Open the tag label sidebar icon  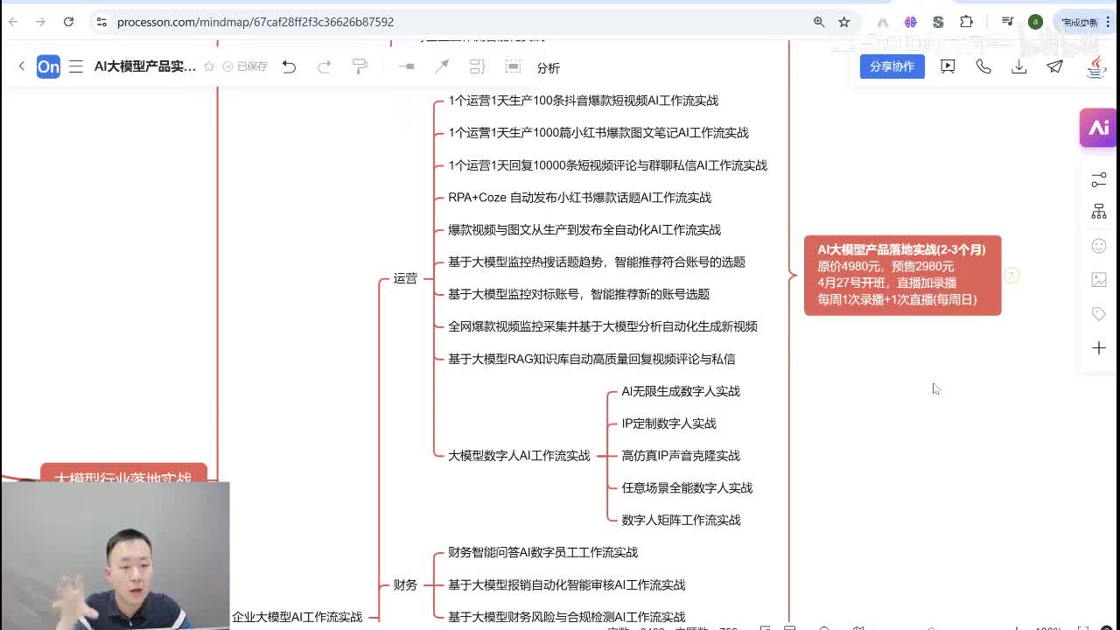coord(1099,314)
